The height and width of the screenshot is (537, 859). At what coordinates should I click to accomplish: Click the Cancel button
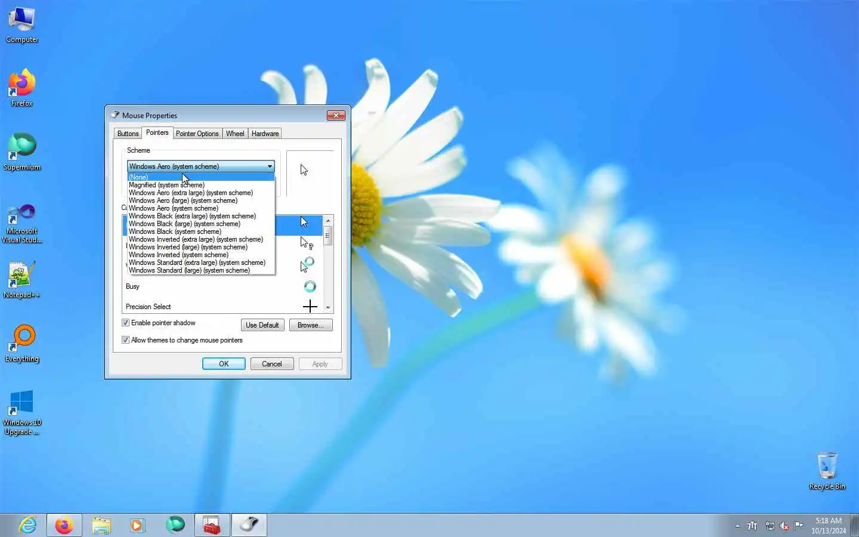[272, 364]
